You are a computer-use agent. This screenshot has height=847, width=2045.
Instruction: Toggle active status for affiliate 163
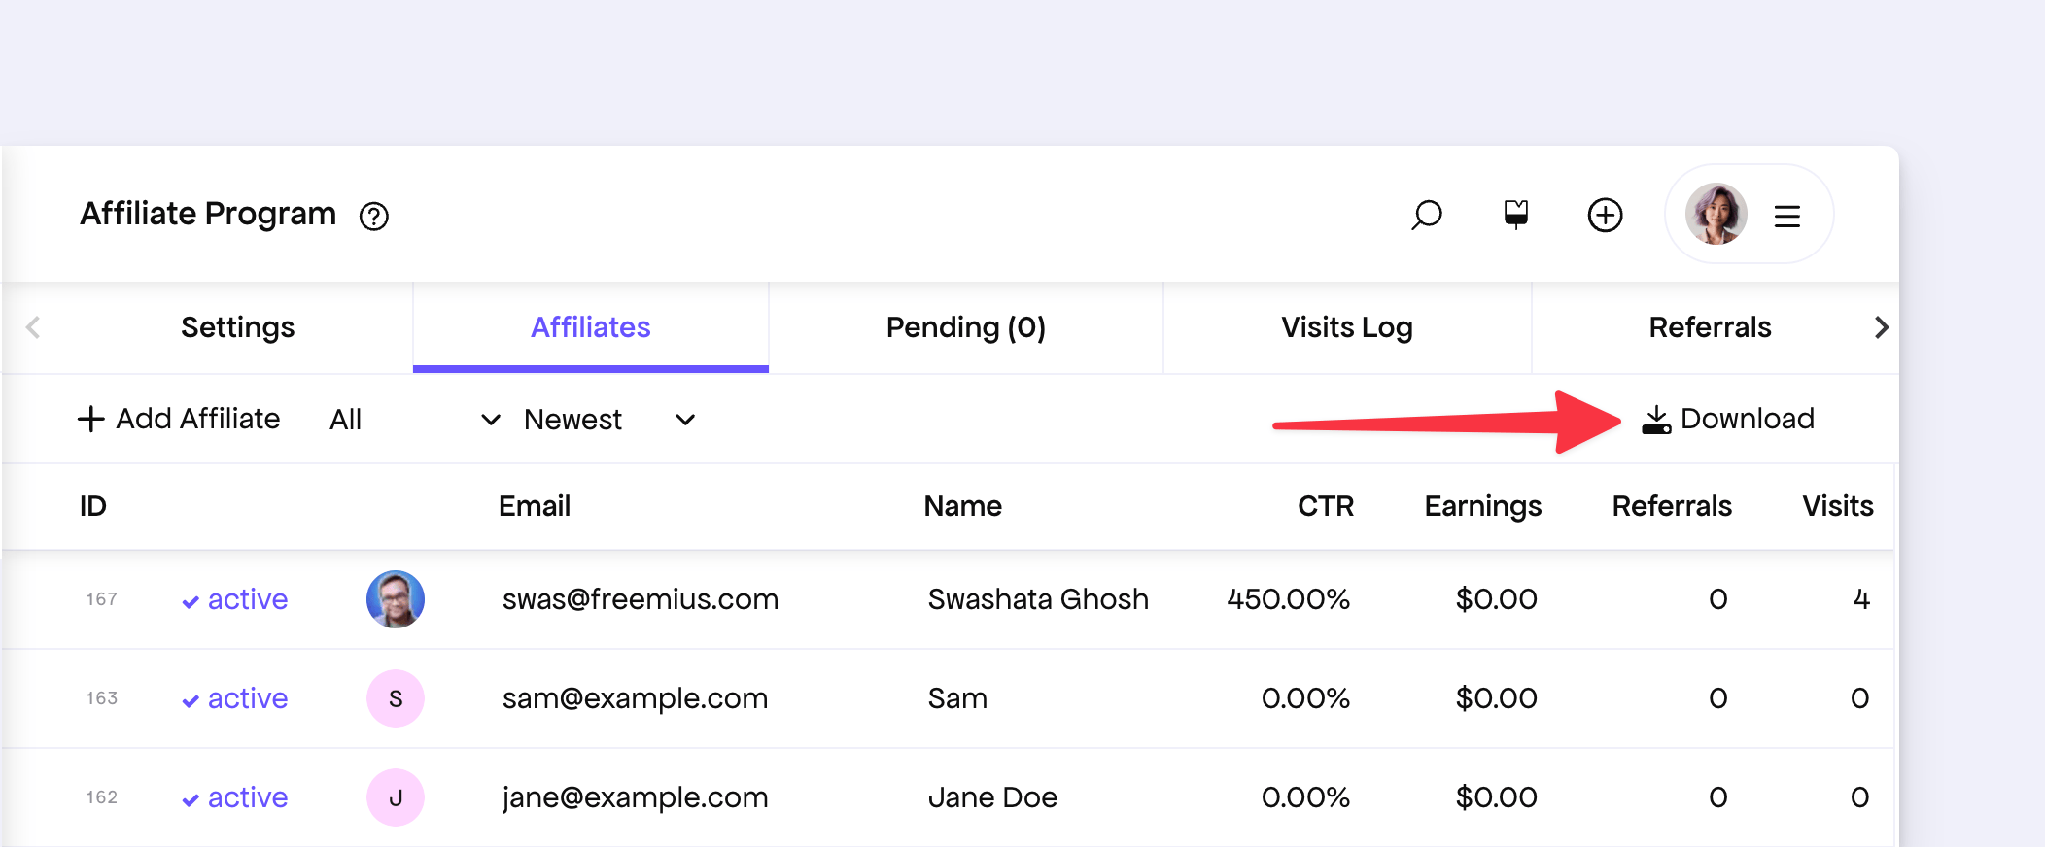point(235,698)
